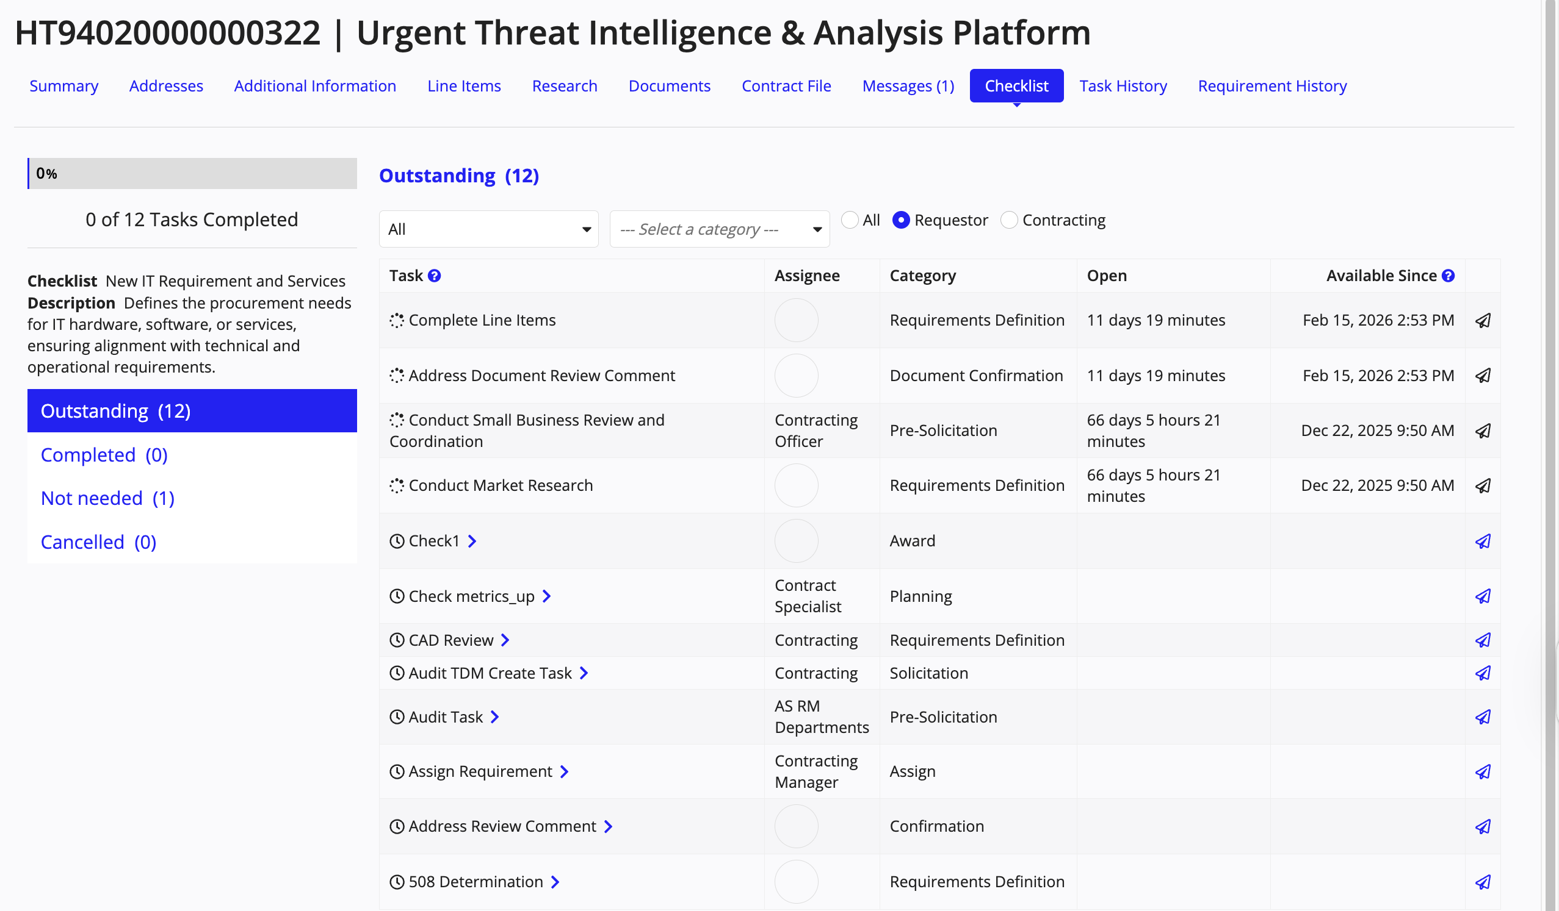Select the Contracting radio button
This screenshot has width=1559, height=911.
point(1009,220)
